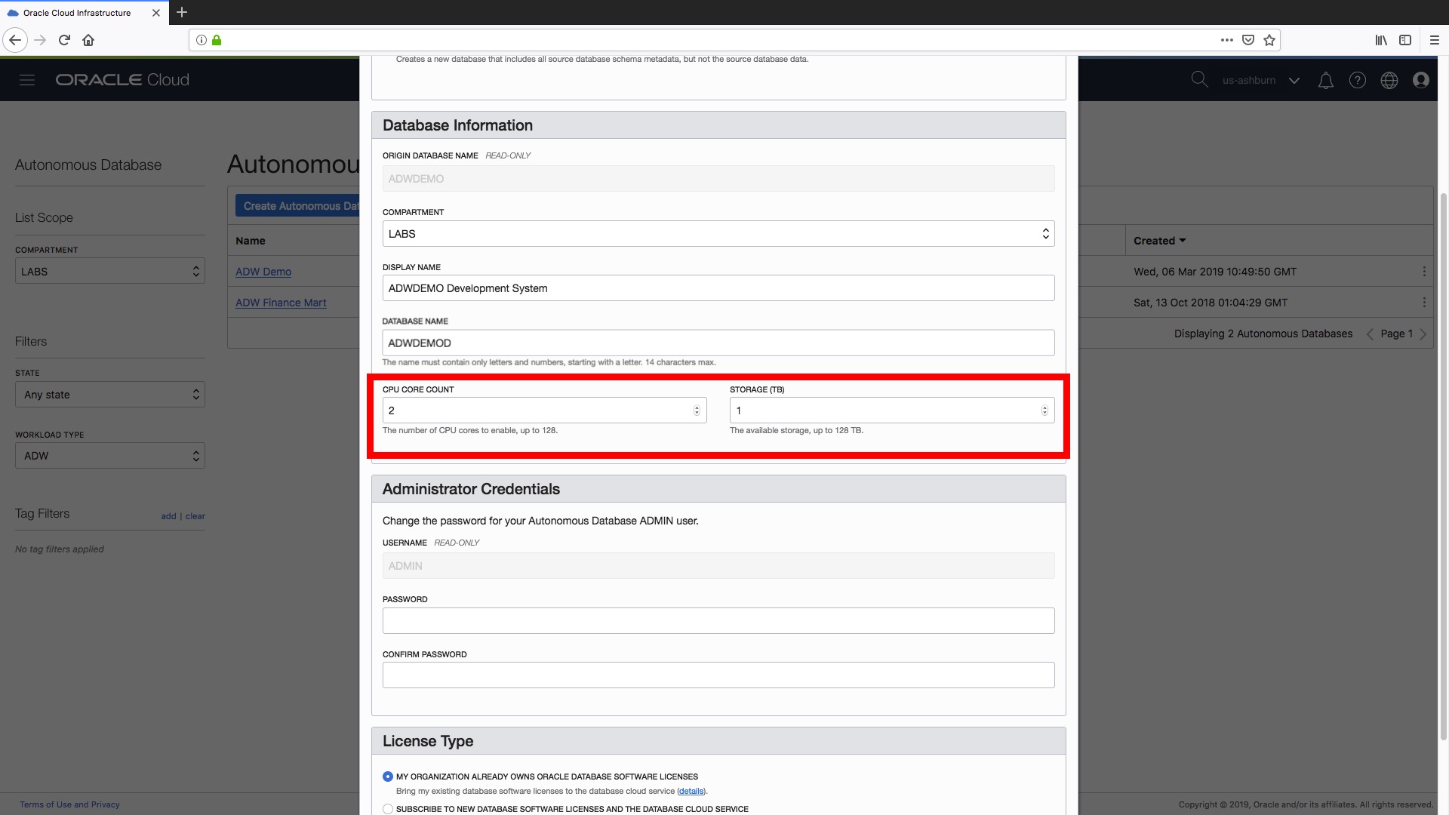The width and height of the screenshot is (1449, 815).
Task: Open the language globe icon
Action: (x=1389, y=80)
